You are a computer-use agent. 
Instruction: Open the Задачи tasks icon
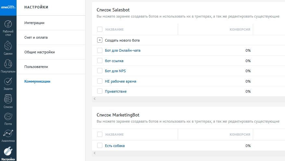[x=8, y=81]
